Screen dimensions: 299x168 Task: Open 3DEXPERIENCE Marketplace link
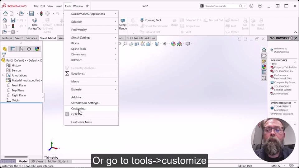(282, 108)
